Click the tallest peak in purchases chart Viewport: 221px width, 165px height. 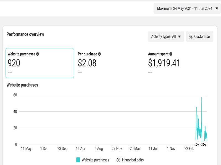tap(202, 98)
